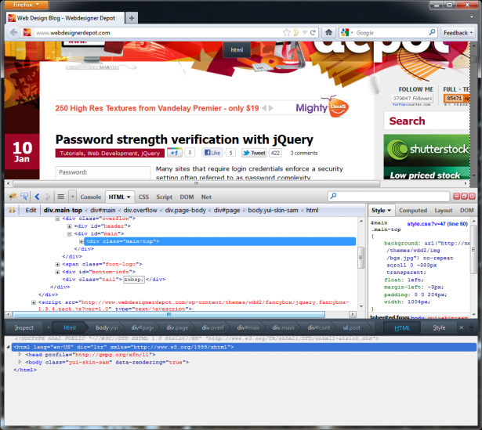
Task: Collapse the div id main node
Action: point(70,234)
